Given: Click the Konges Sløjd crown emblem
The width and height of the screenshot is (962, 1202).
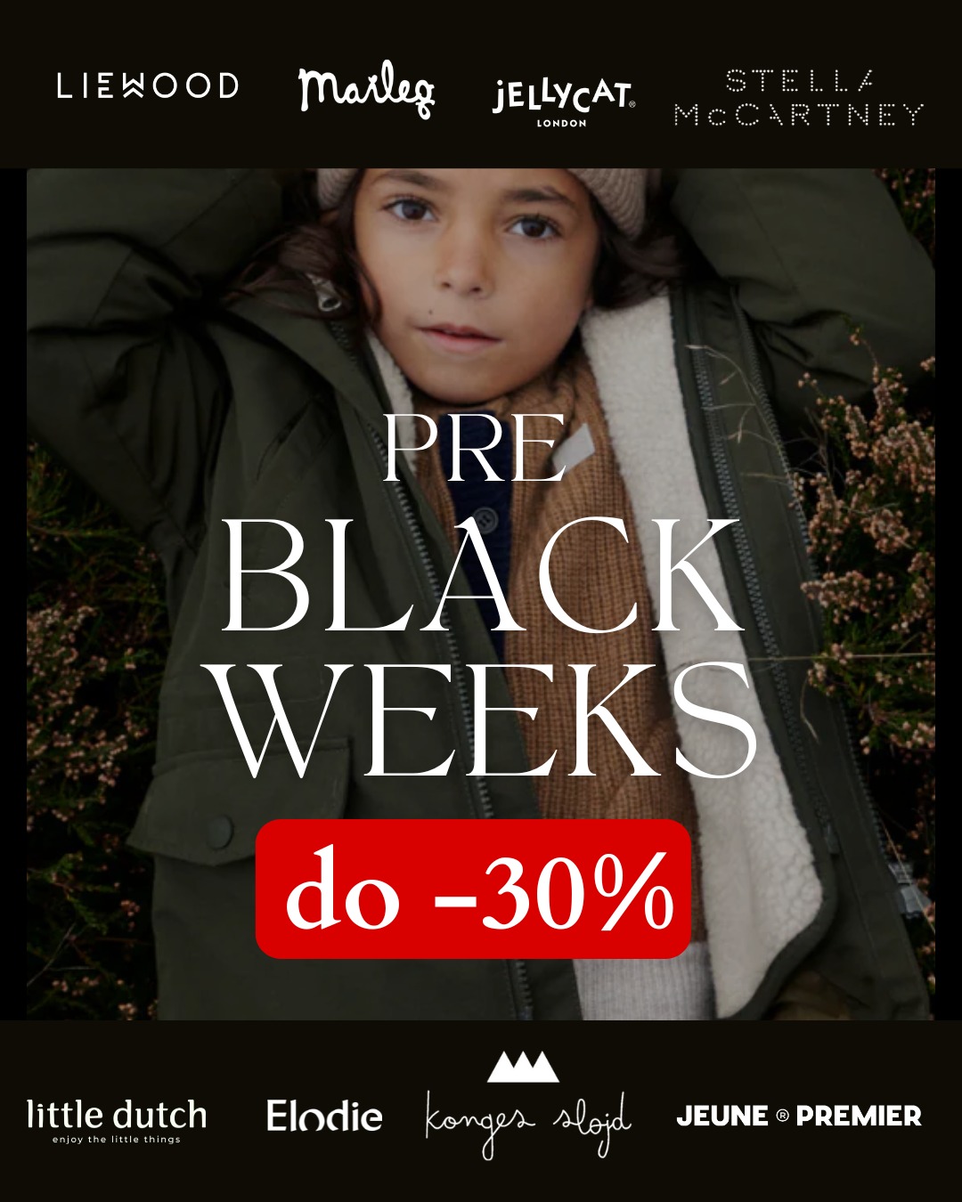Looking at the screenshot, I should pos(524,1066).
